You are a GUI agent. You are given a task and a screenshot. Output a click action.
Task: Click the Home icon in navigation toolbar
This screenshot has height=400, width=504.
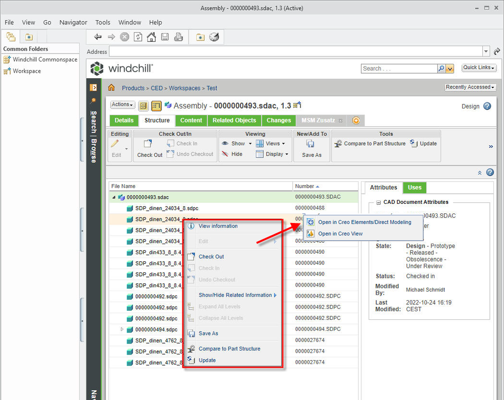coord(151,37)
